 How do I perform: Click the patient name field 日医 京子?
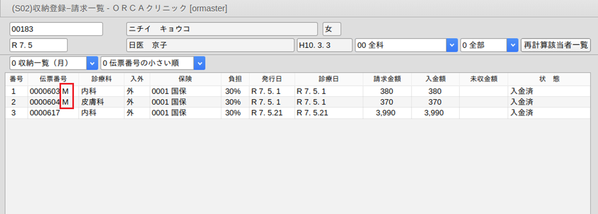pos(210,45)
